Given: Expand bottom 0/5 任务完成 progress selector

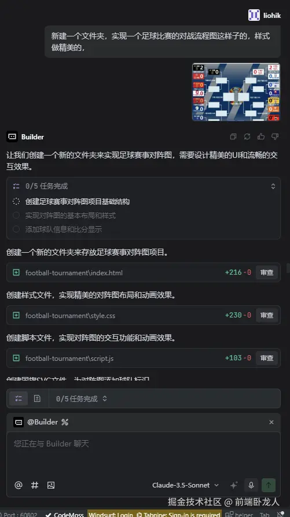Looking at the screenshot, I should 82,398.
